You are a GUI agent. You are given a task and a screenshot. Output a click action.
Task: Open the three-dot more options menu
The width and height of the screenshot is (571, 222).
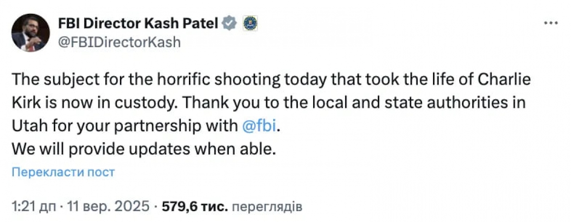(x=551, y=23)
